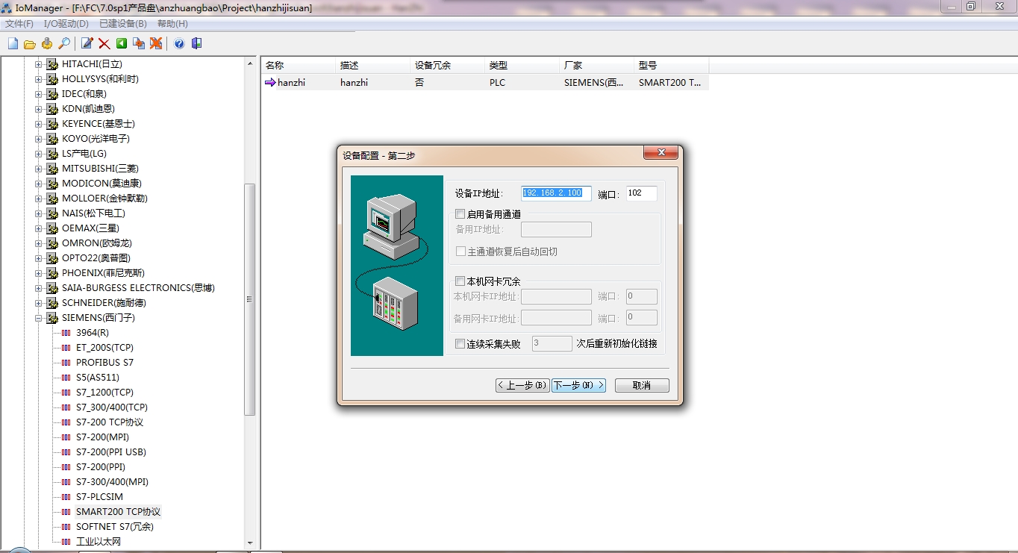Click the 设备IP地址 input field
The height and width of the screenshot is (553, 1018).
click(x=556, y=193)
